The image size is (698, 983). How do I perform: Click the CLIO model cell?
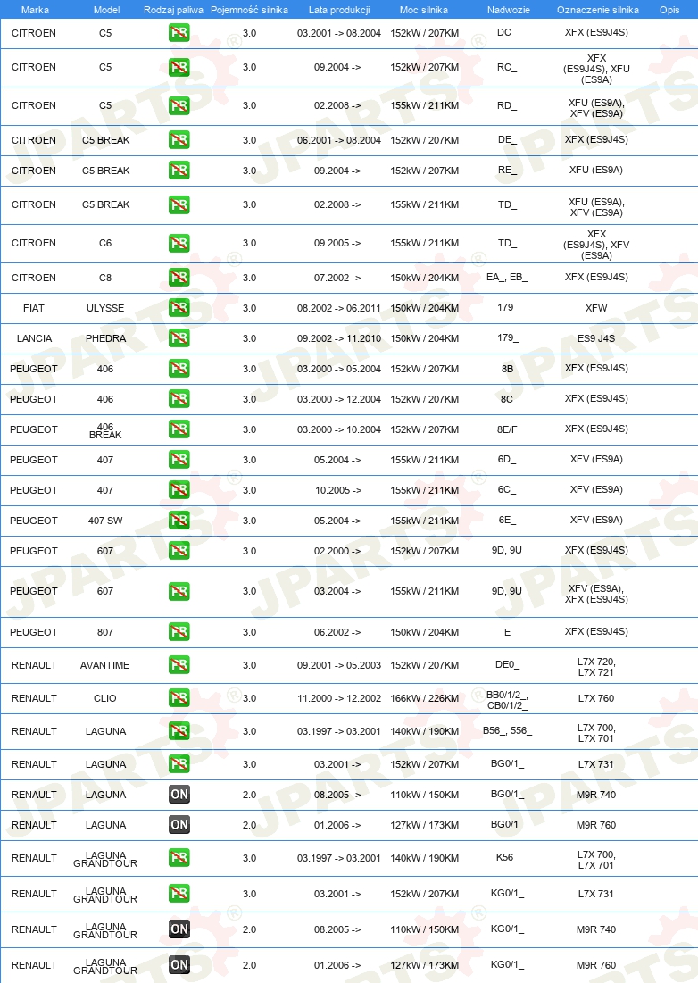click(105, 698)
